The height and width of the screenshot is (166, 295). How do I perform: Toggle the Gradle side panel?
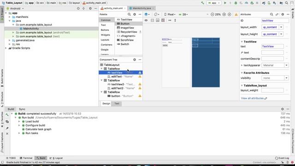(x=293, y=13)
